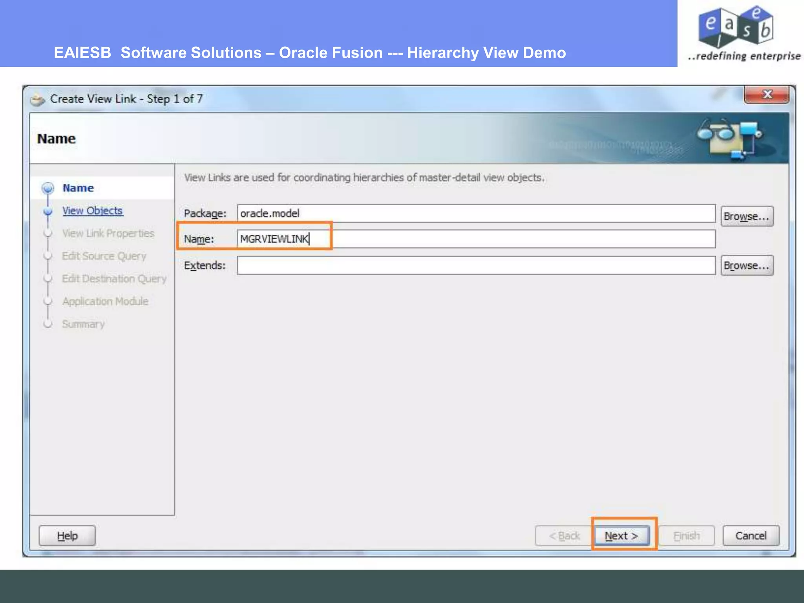Click the 'Extends:' label

(205, 266)
